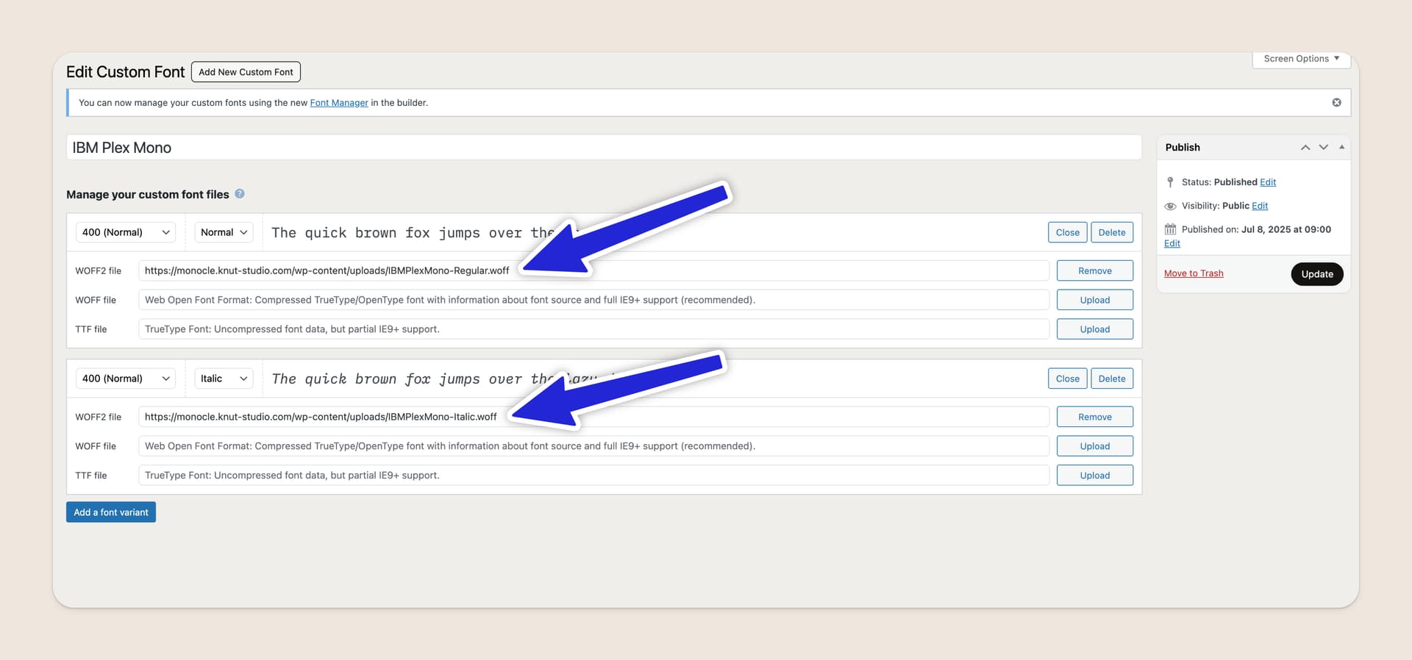Viewport: 1412px width, 660px height.
Task: Click Add a font variant button
Action: 111,512
